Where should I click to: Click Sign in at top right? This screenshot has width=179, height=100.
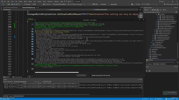(162, 1)
